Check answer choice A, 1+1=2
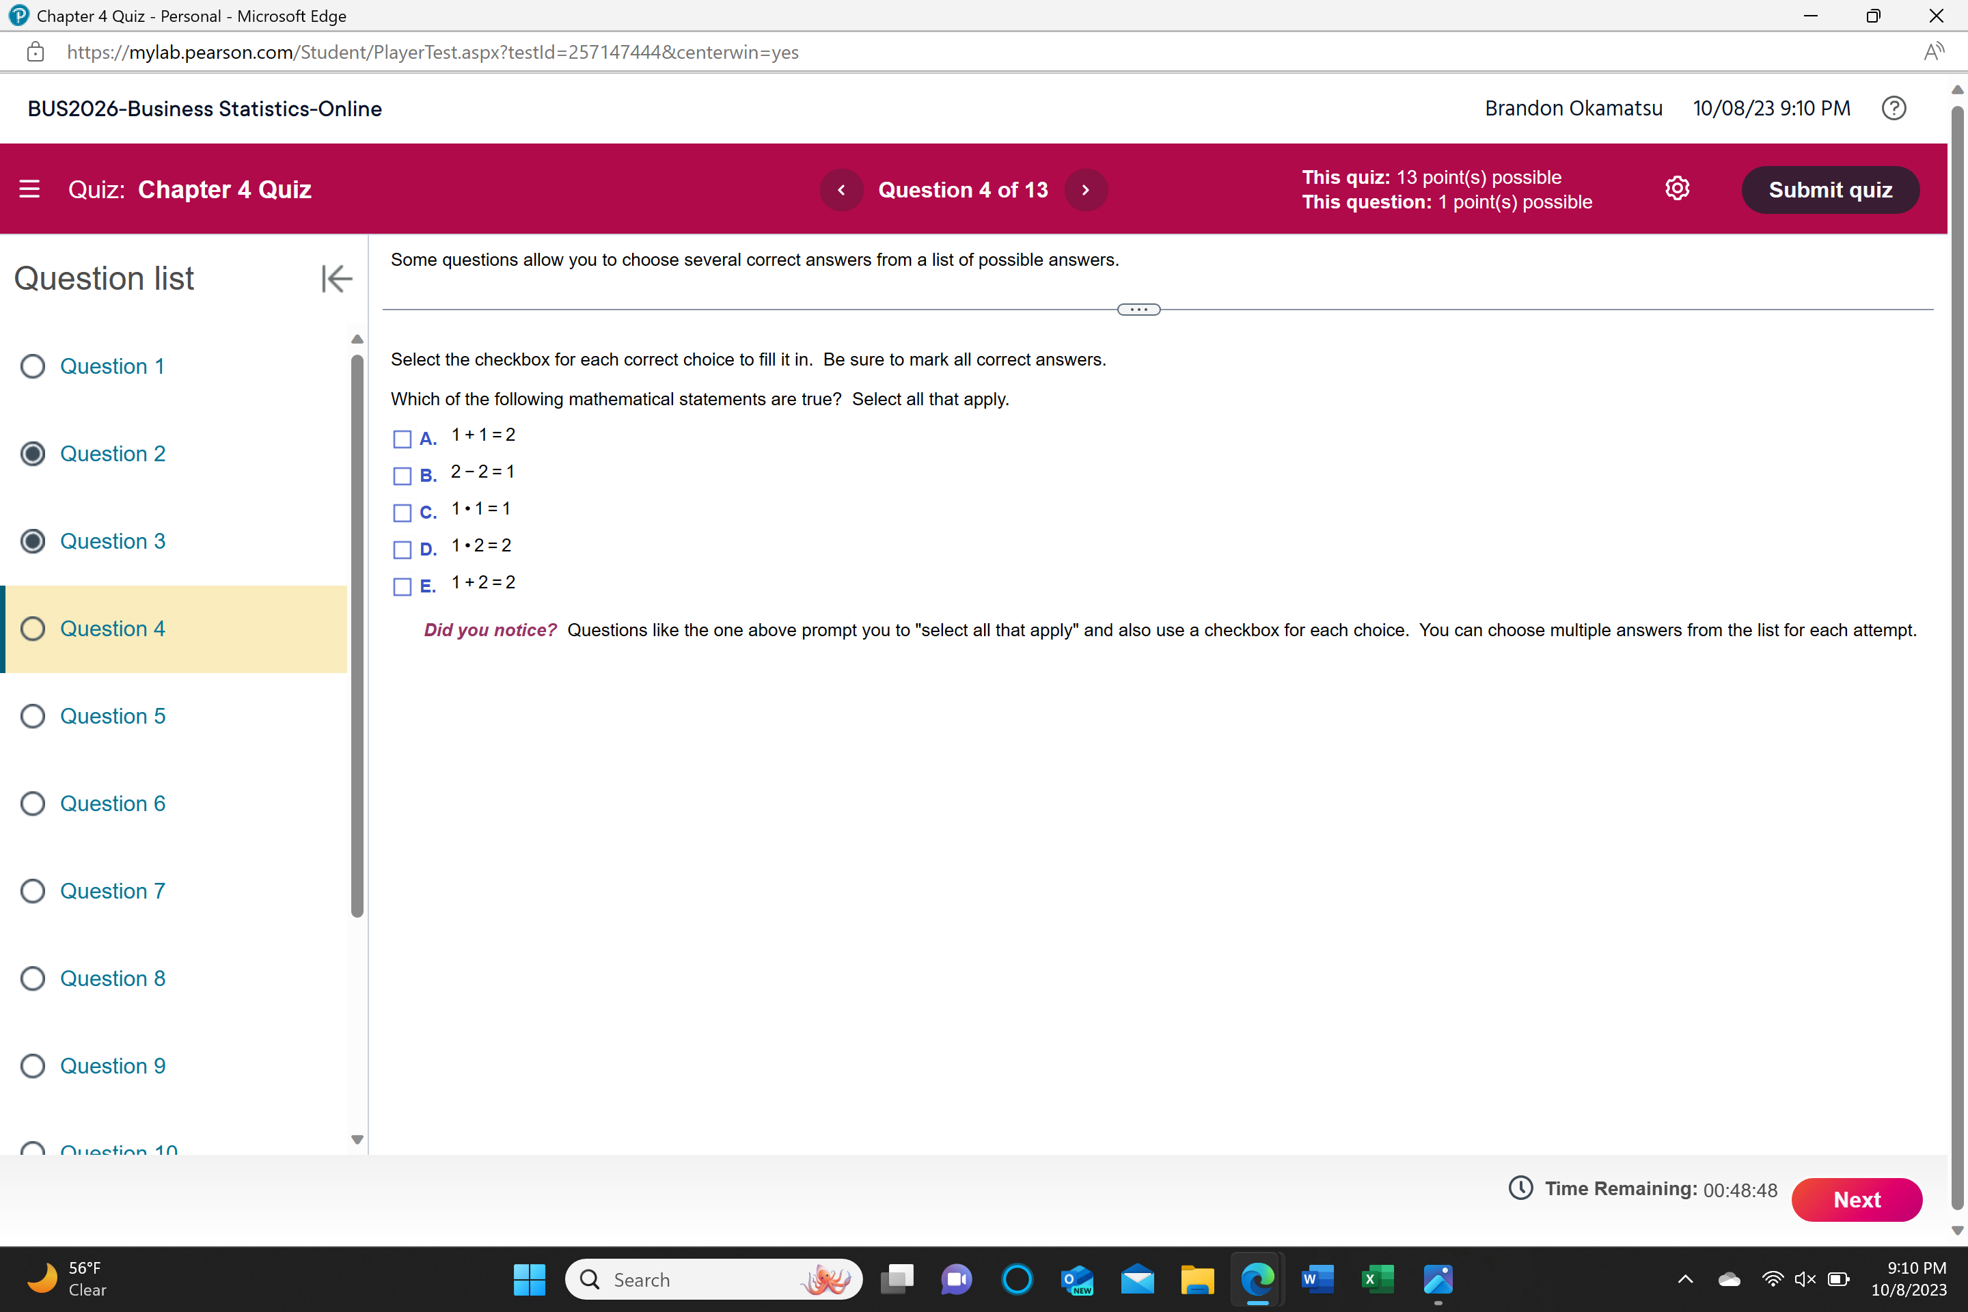This screenshot has height=1312, width=1968. pos(402,439)
